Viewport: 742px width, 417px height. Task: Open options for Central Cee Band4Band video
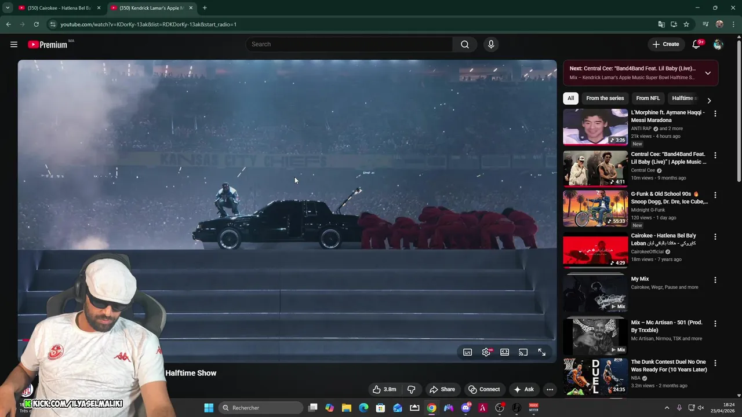click(715, 155)
